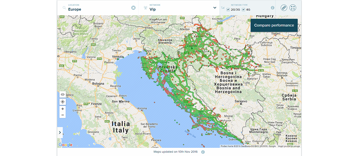This screenshot has width=362, height=156.
Task: Open the Vip network dropdown
Action: pyautogui.click(x=215, y=7)
